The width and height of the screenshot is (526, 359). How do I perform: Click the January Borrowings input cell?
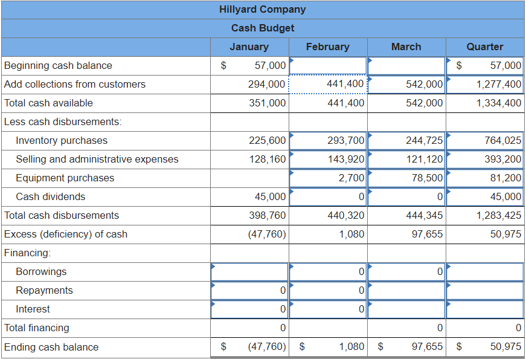(249, 271)
